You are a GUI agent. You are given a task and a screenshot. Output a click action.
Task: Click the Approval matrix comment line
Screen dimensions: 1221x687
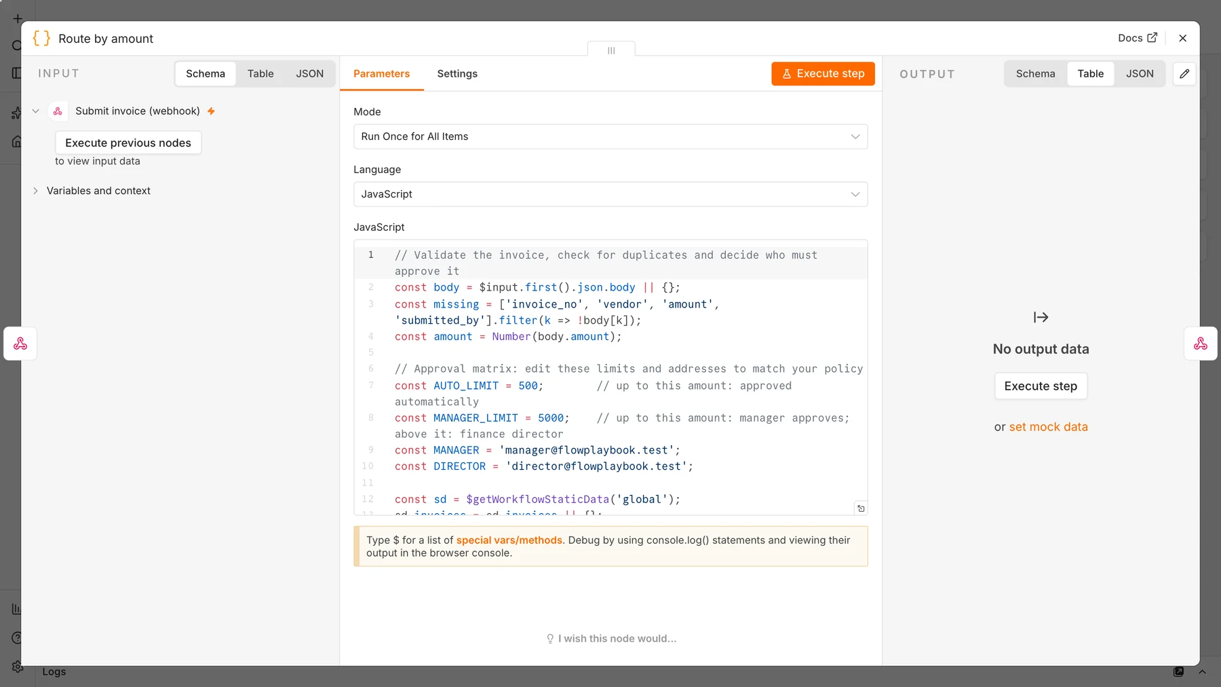pyautogui.click(x=629, y=369)
